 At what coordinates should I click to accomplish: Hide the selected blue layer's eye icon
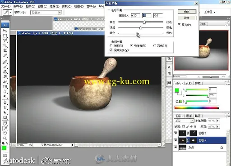pyautogui.click(x=176, y=140)
